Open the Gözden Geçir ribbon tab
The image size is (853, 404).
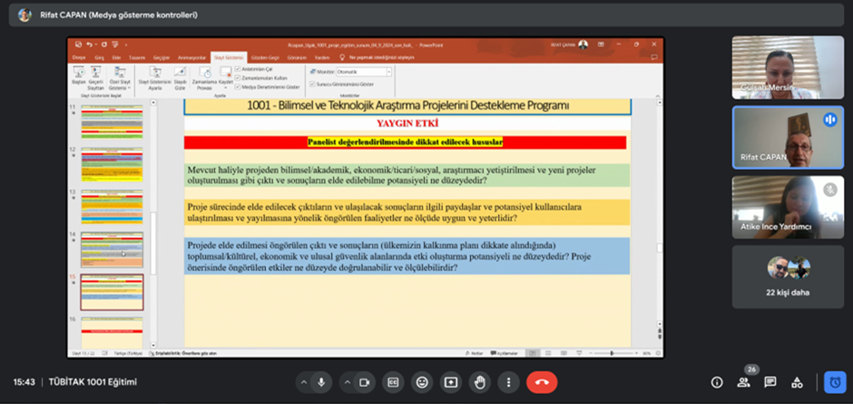click(265, 57)
